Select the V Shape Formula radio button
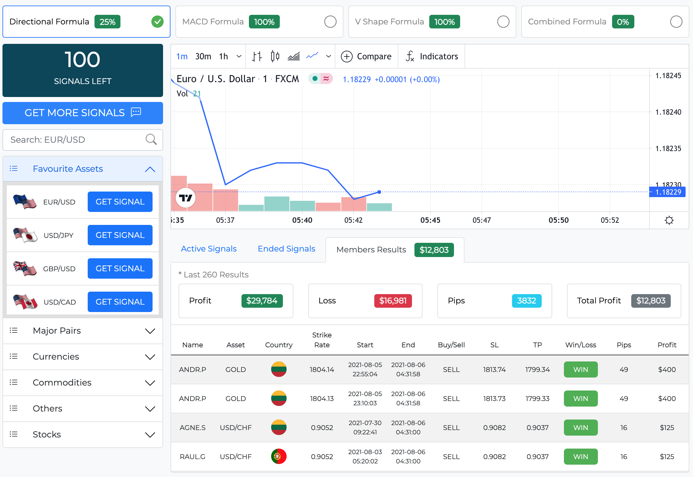Viewport: 693px width, 477px height. [x=503, y=22]
